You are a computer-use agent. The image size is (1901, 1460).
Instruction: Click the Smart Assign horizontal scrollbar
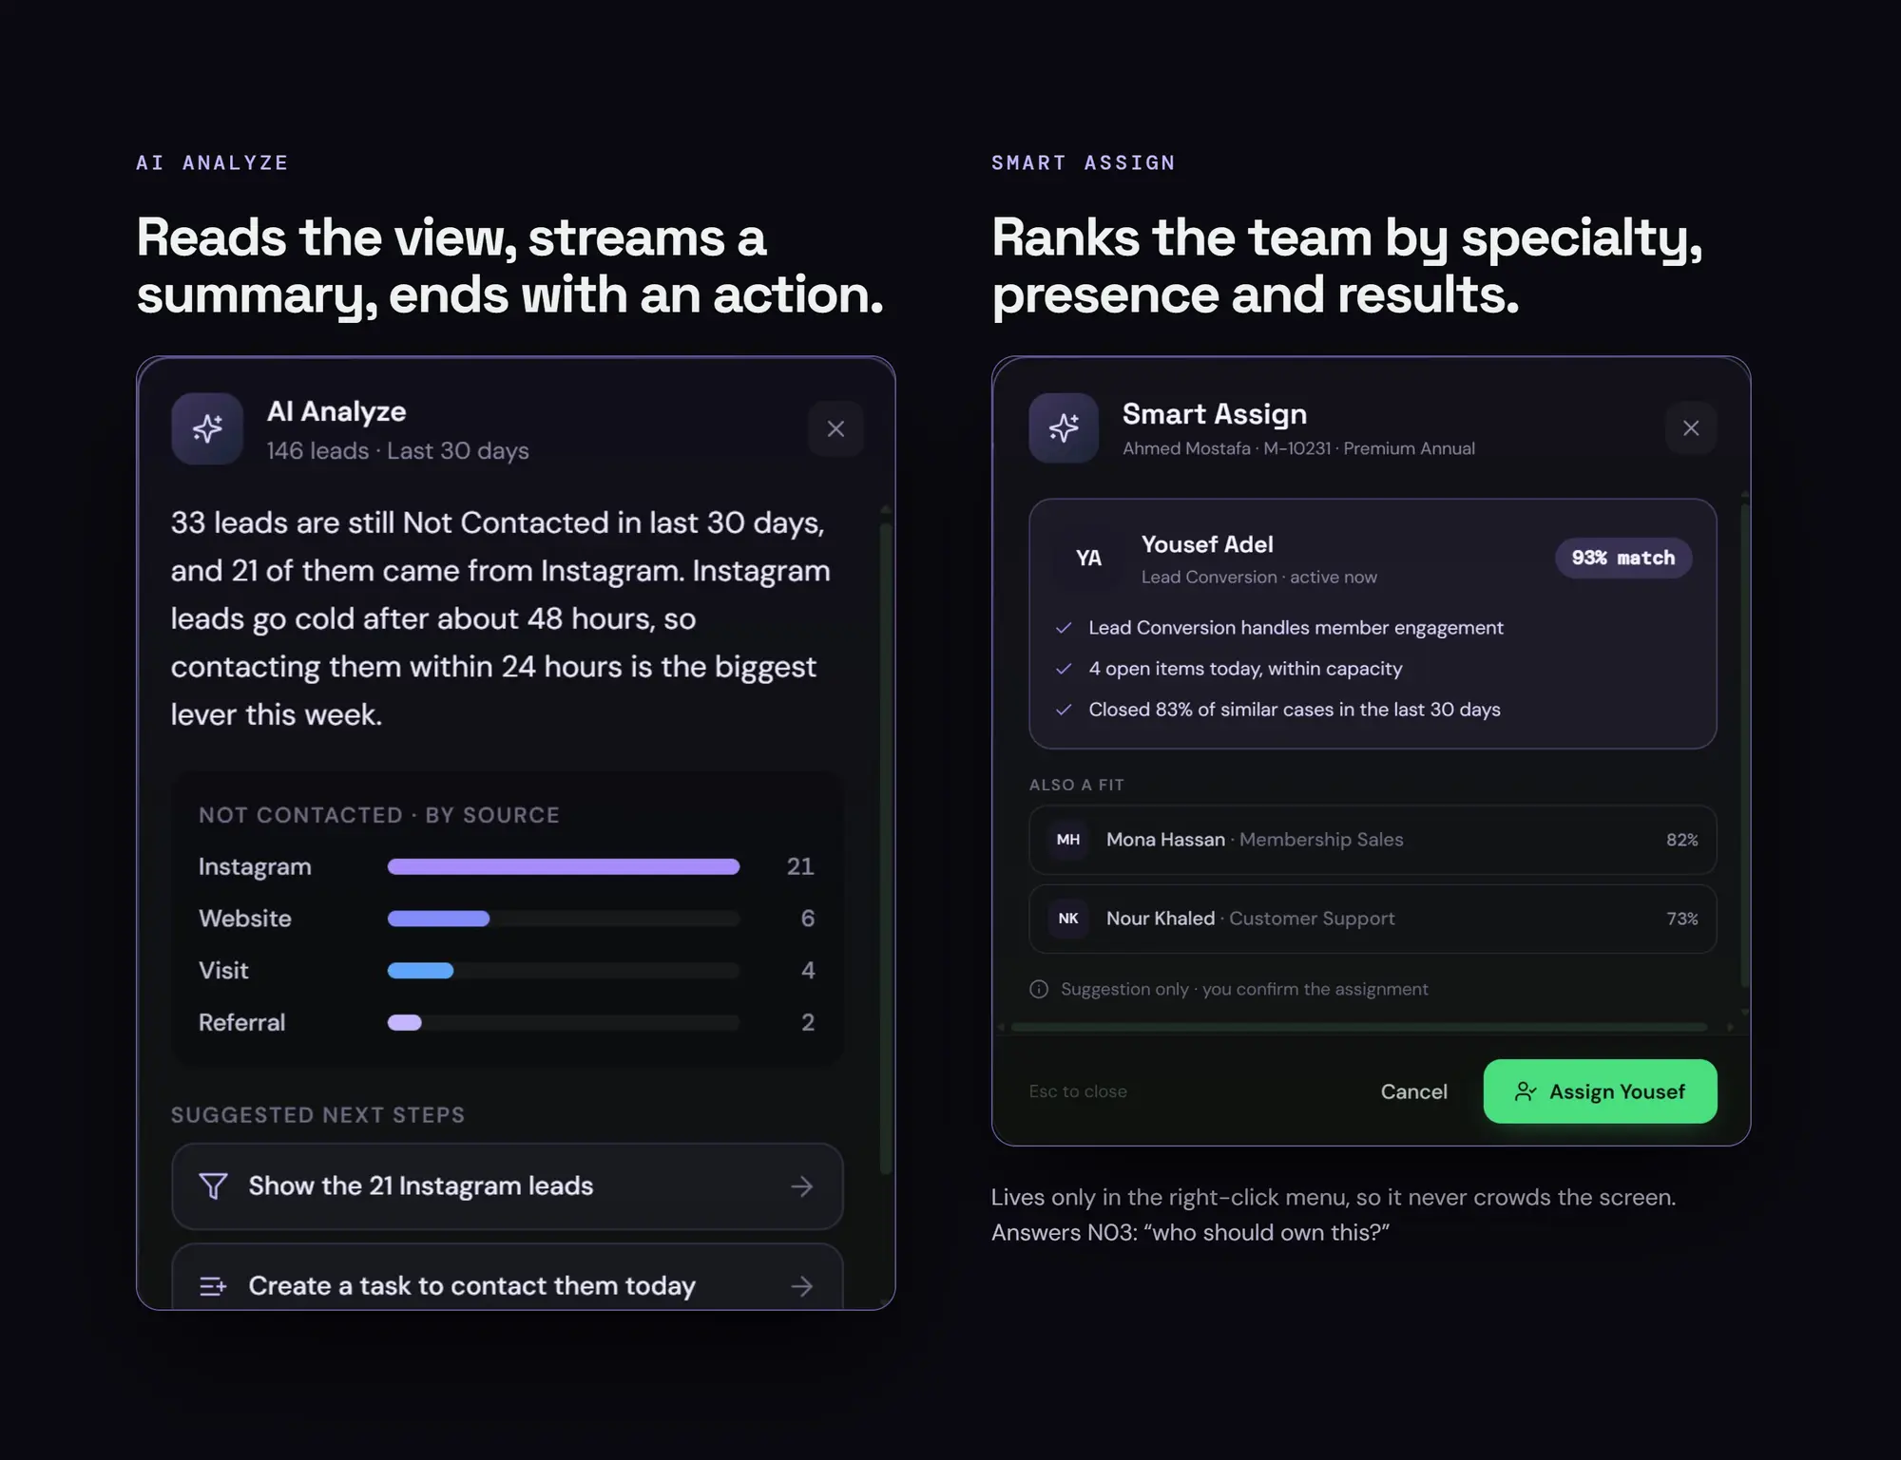click(1359, 1027)
